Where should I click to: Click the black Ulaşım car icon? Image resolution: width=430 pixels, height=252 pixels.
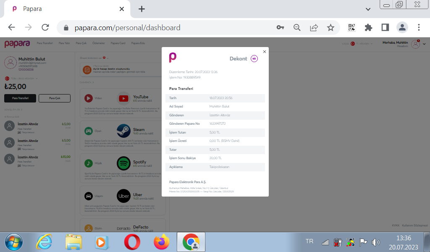click(88, 196)
